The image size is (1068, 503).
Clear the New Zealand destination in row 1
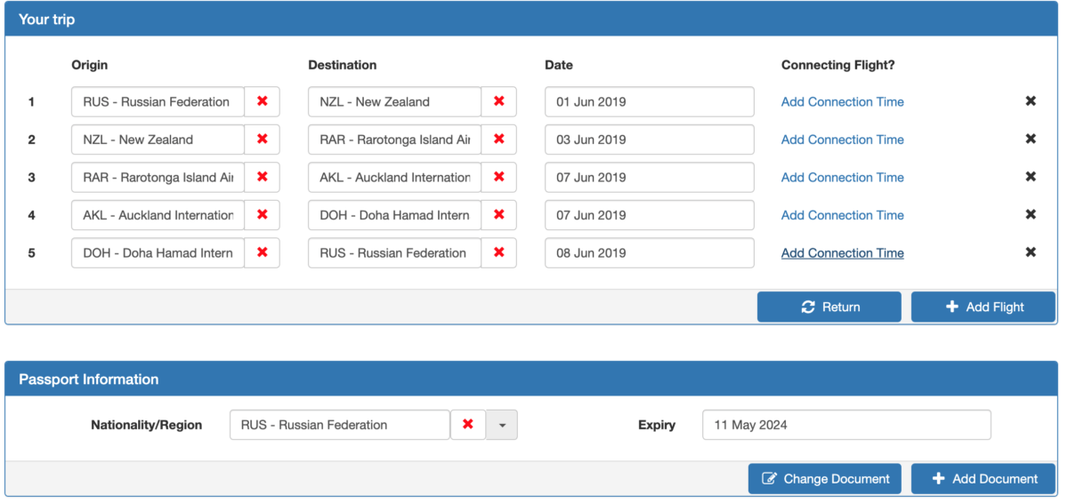pos(498,101)
